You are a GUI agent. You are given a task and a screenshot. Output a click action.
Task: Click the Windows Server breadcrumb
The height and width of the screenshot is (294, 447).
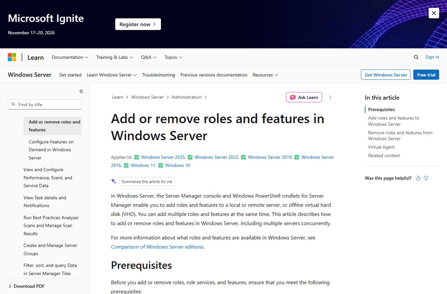148,97
